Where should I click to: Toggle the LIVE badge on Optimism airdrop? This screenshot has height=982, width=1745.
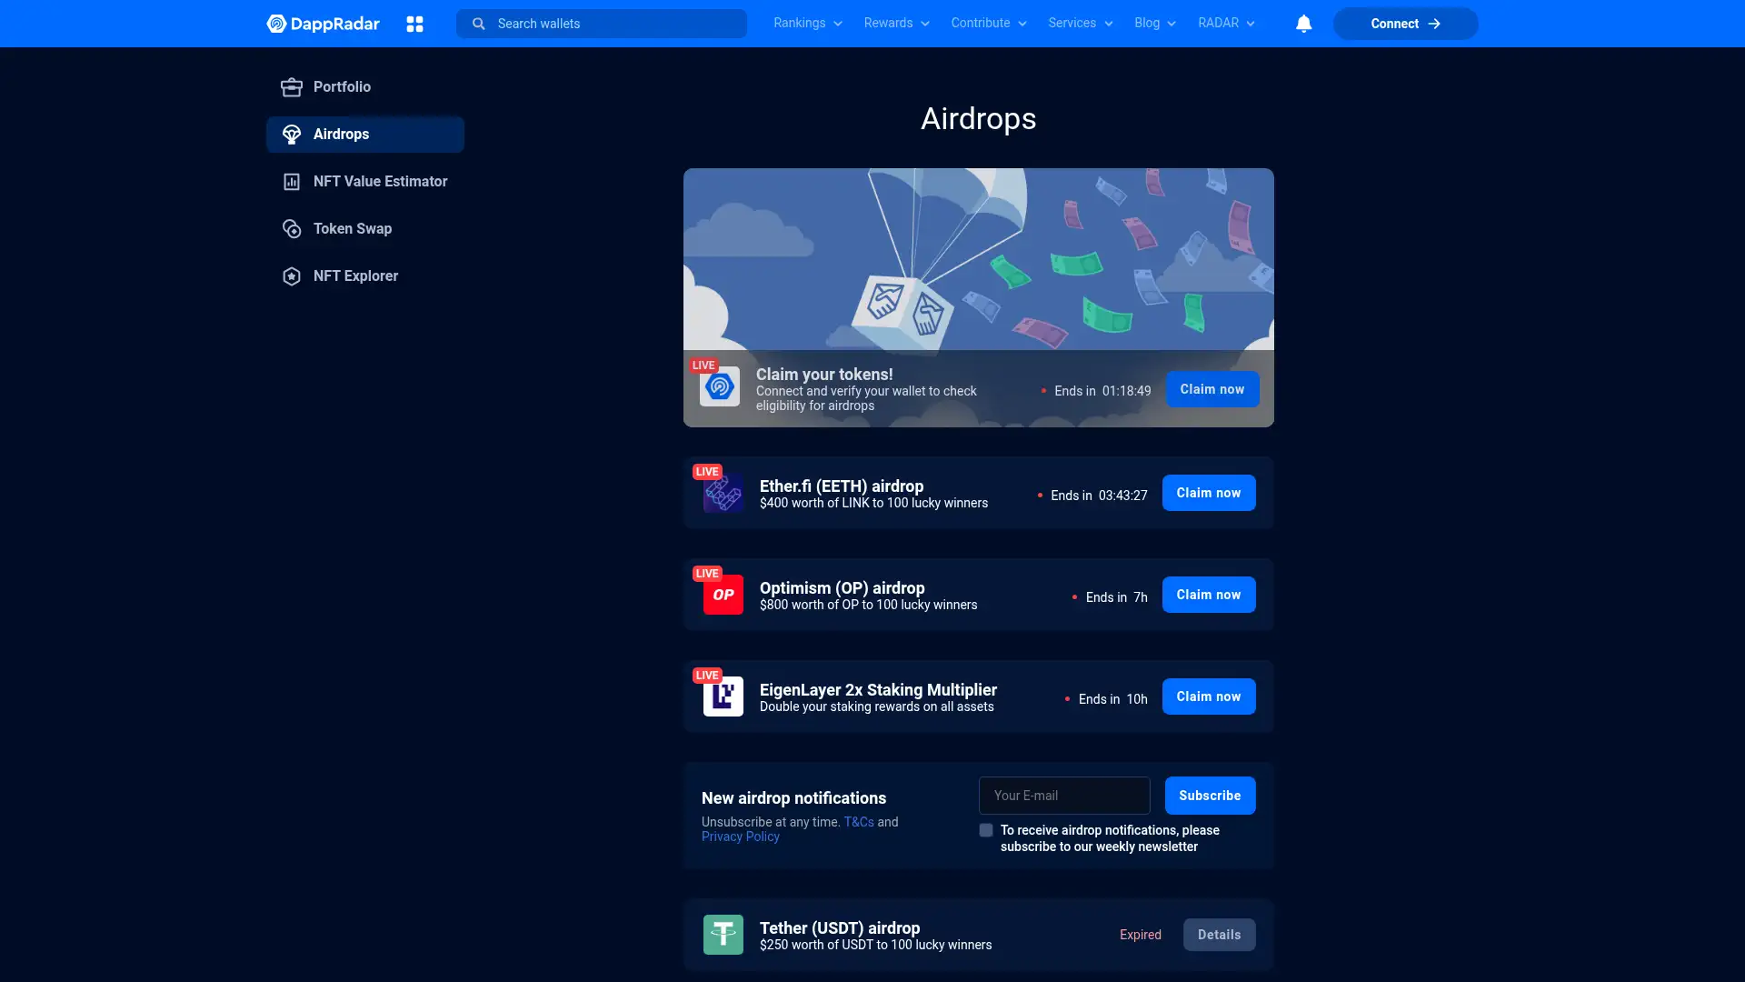708,573
